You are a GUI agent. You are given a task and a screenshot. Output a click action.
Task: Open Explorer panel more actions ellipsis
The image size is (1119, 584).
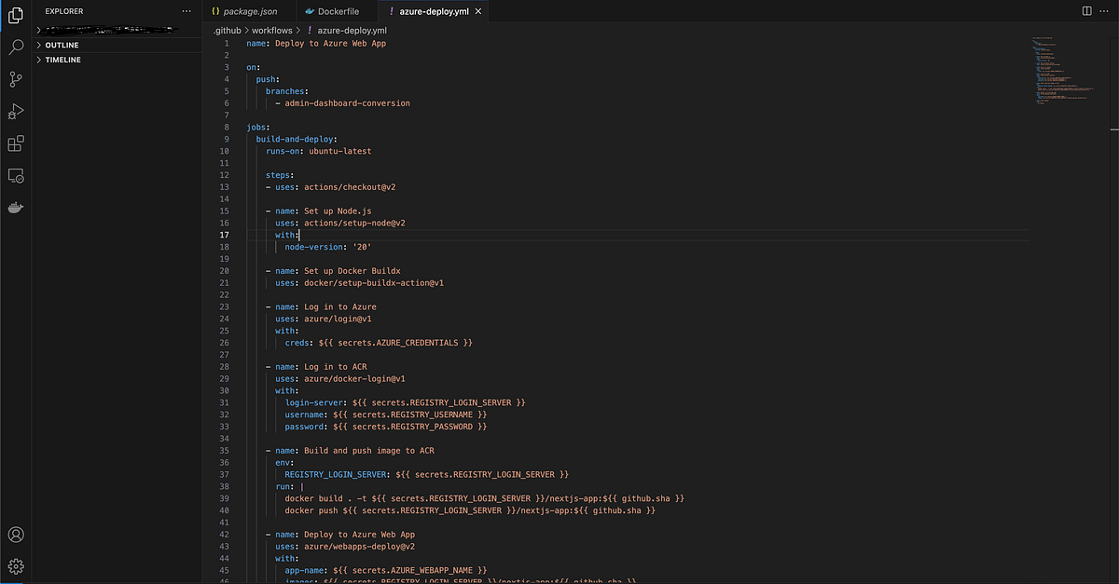click(x=186, y=11)
